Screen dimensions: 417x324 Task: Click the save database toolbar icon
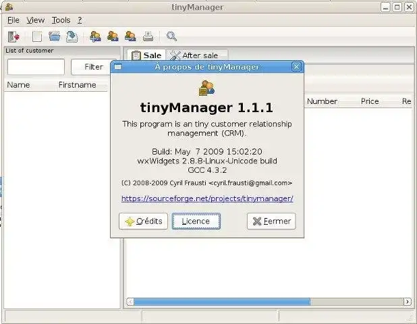click(72, 36)
